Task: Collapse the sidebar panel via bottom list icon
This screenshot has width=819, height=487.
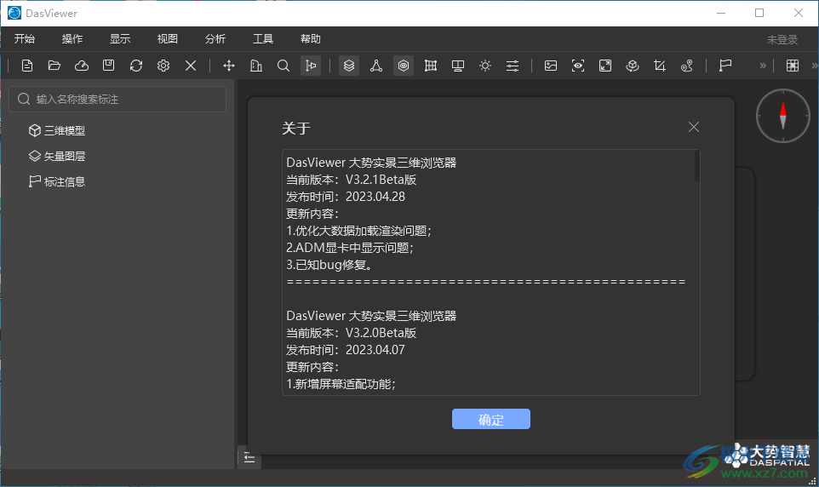Action: click(x=249, y=458)
